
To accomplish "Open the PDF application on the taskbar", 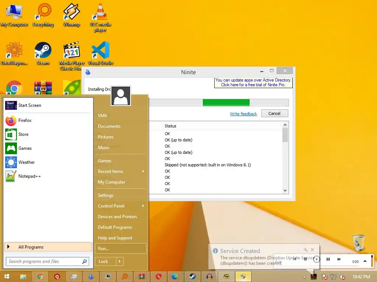I will (226, 276).
